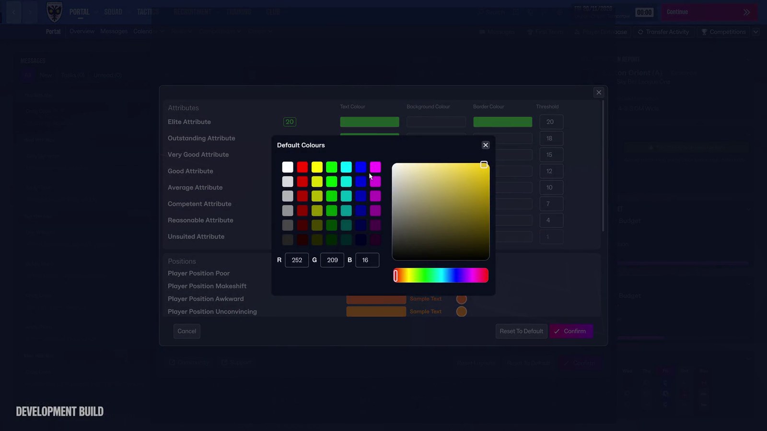
Task: Click Reset To Default button
Action: (522, 331)
